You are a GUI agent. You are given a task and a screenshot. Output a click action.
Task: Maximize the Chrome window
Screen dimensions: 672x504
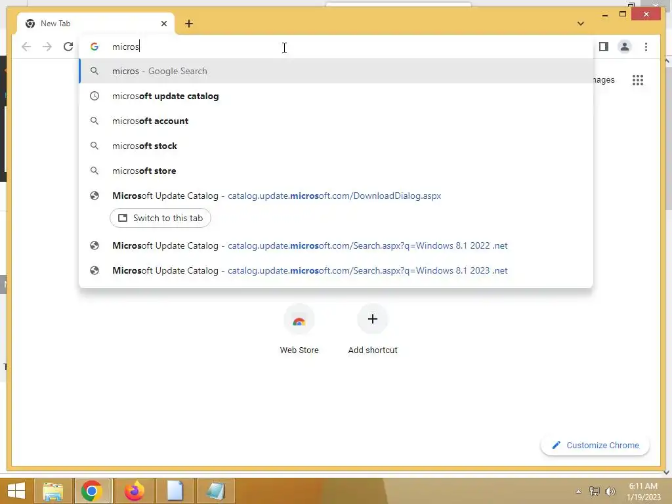(x=623, y=14)
